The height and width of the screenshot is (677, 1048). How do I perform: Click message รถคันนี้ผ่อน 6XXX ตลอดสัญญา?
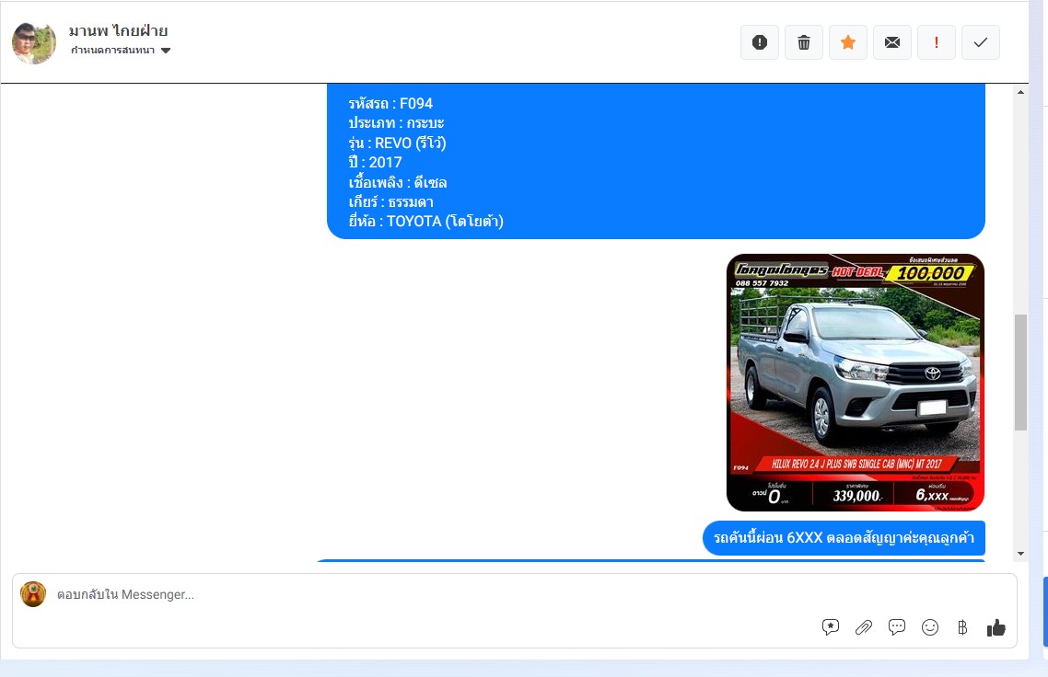tap(844, 538)
